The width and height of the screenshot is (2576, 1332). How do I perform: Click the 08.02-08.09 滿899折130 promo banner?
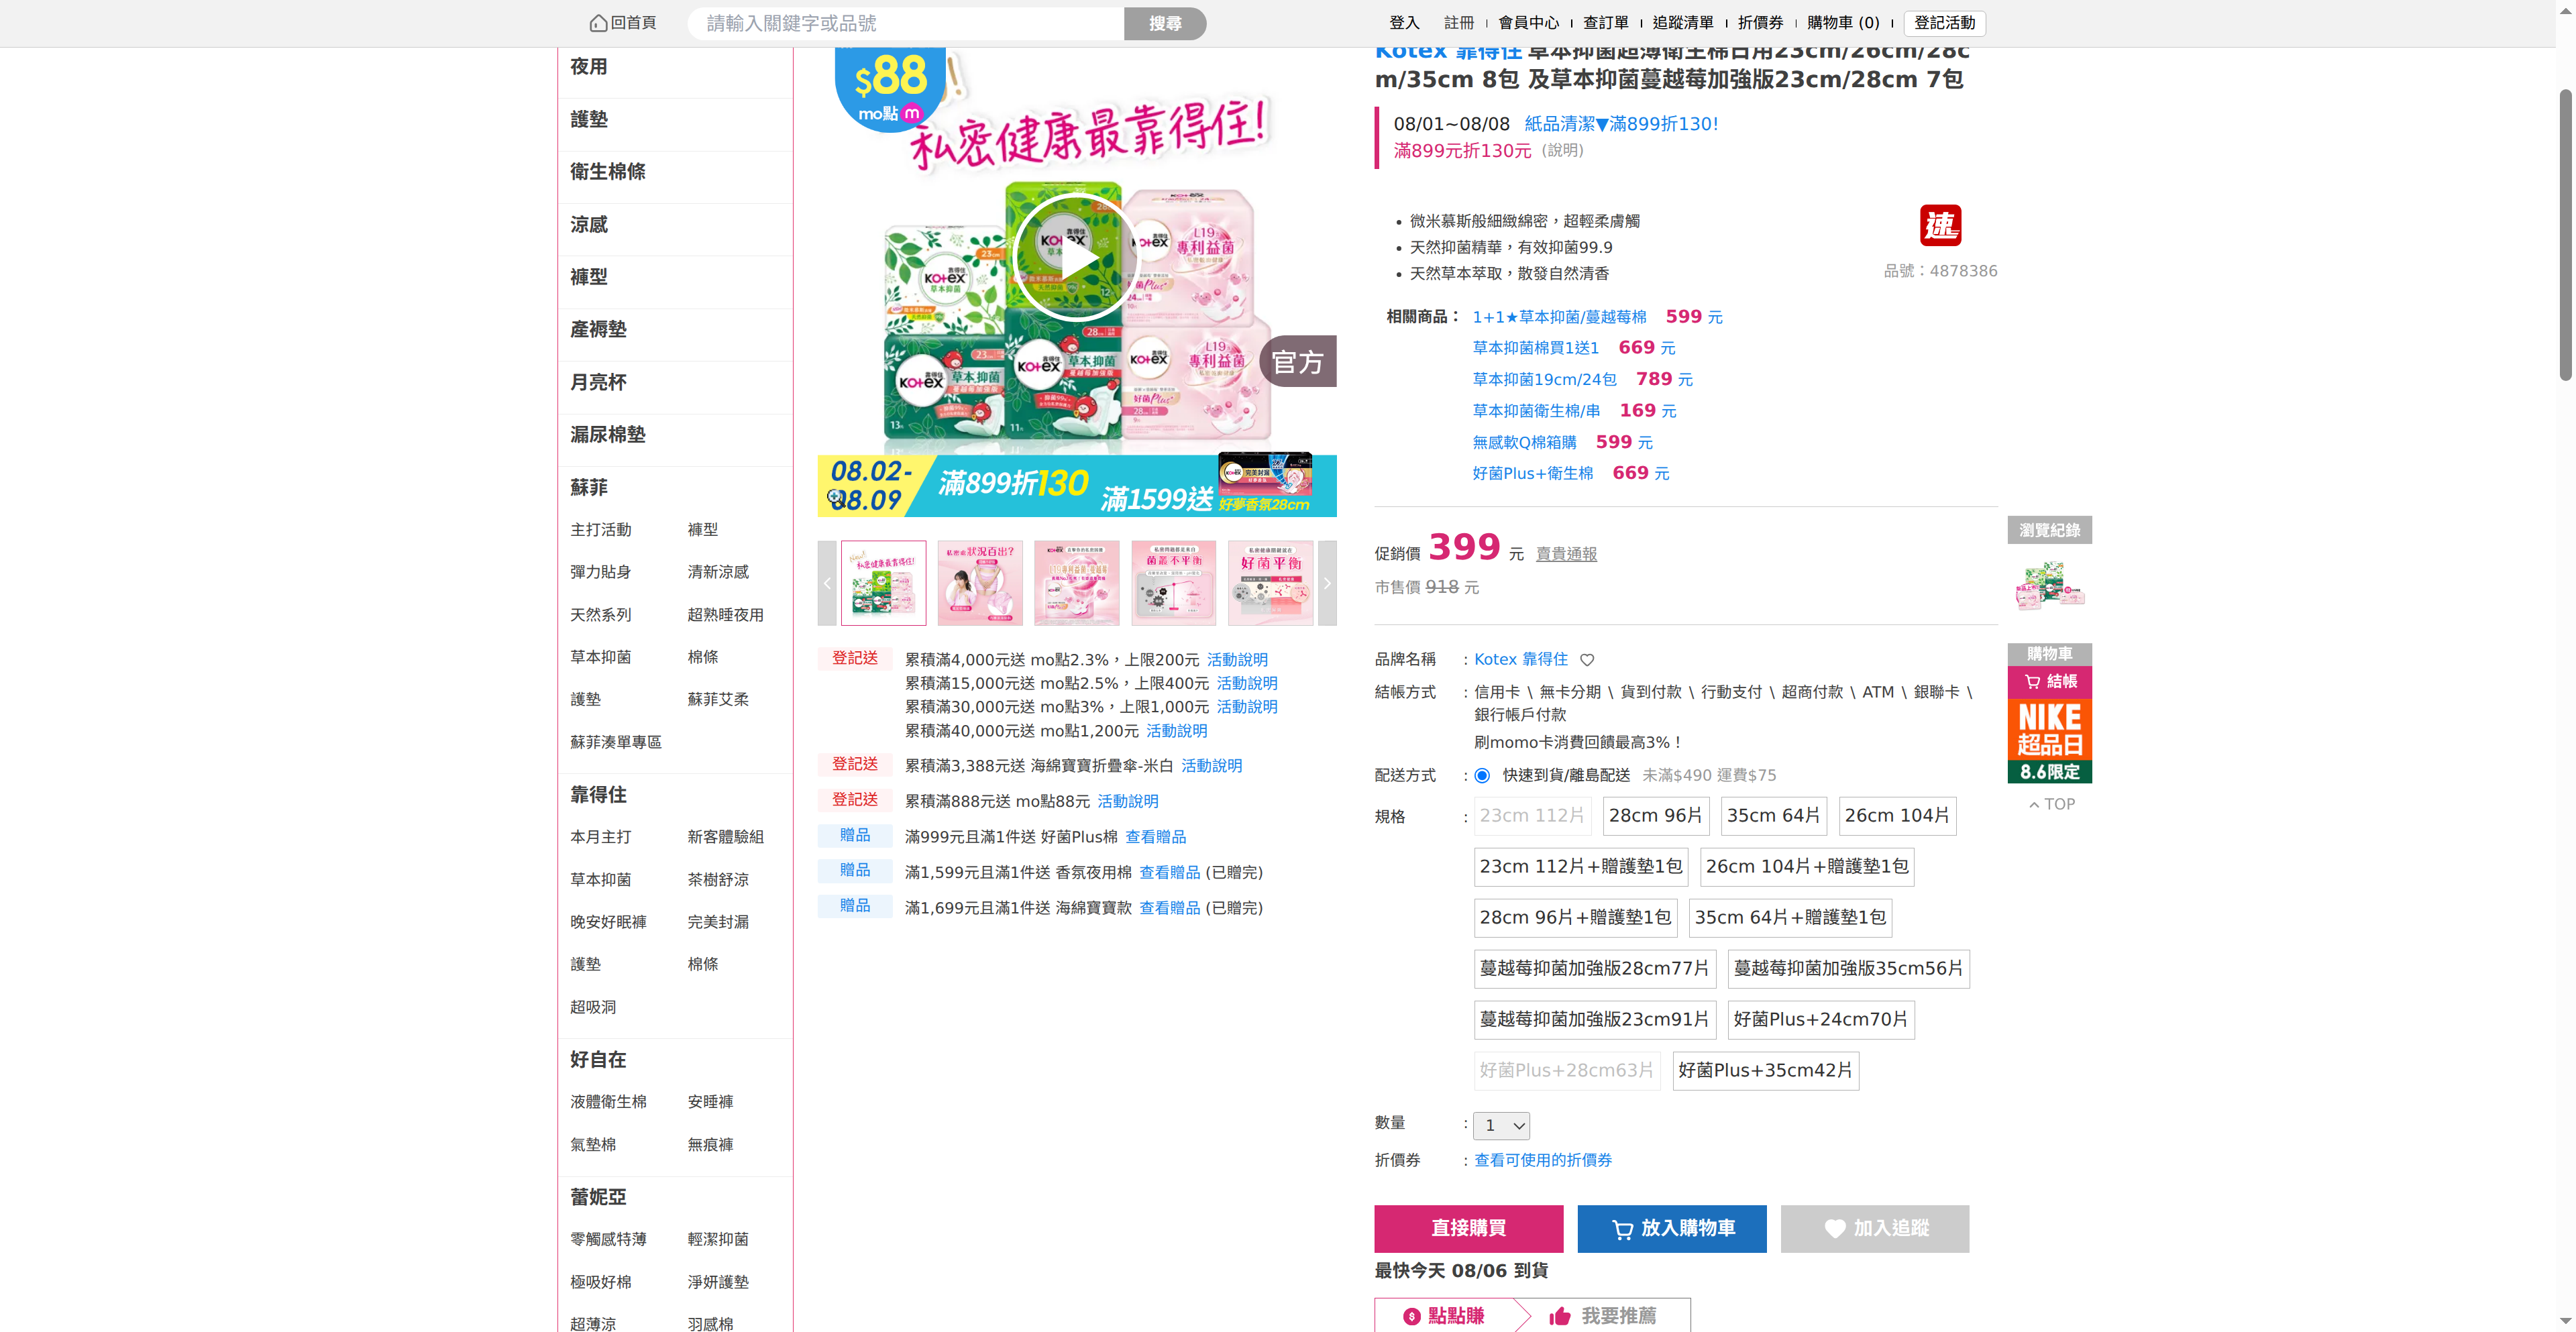point(1077,486)
